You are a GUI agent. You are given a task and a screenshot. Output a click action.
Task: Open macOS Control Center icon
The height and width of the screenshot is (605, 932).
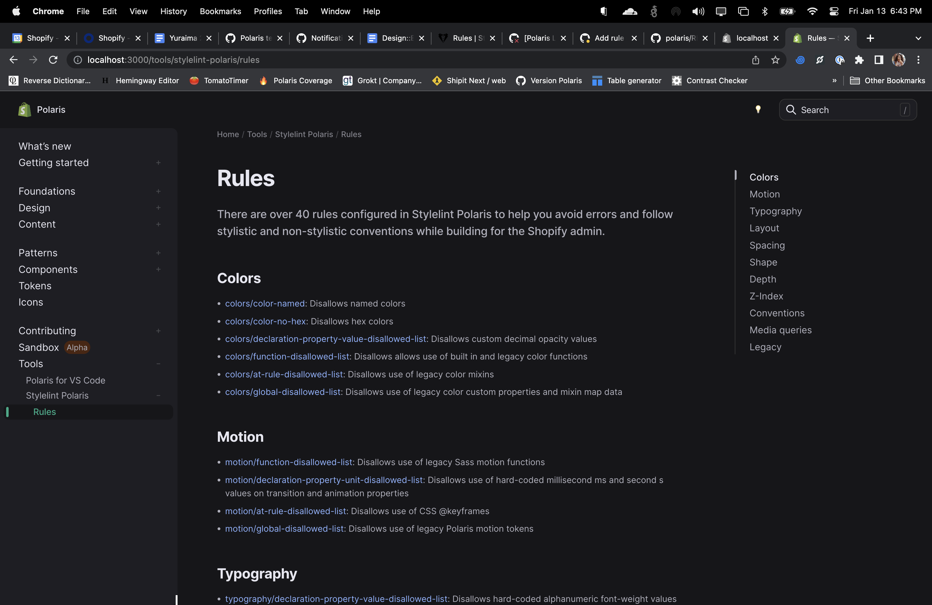click(x=834, y=11)
